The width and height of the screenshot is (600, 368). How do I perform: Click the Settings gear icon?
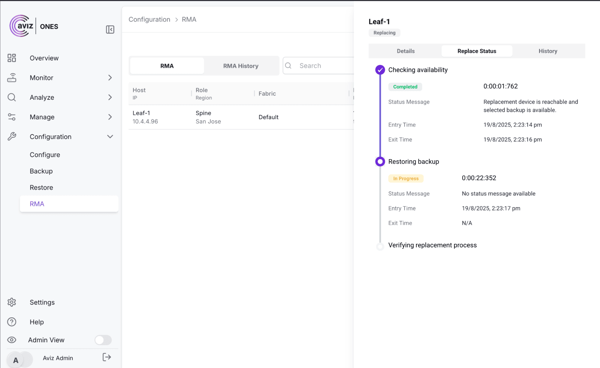coord(12,302)
